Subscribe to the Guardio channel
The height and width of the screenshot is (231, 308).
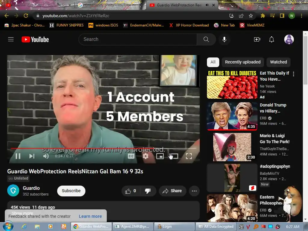point(71,191)
